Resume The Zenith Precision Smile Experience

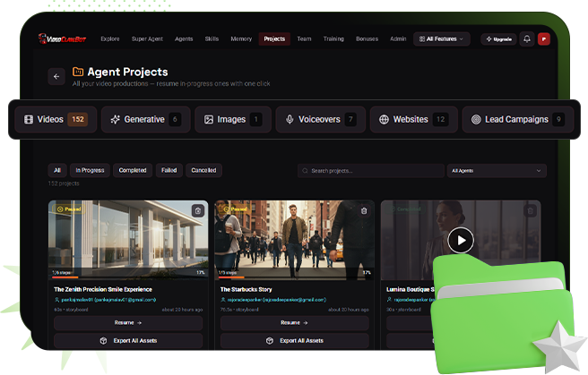click(128, 322)
